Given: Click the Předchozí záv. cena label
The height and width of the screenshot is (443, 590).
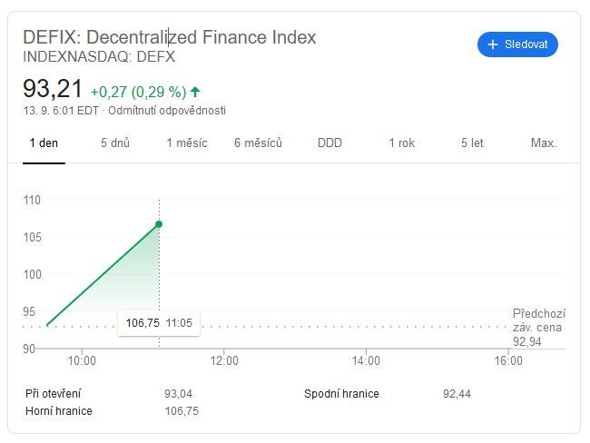Looking at the screenshot, I should (x=537, y=320).
